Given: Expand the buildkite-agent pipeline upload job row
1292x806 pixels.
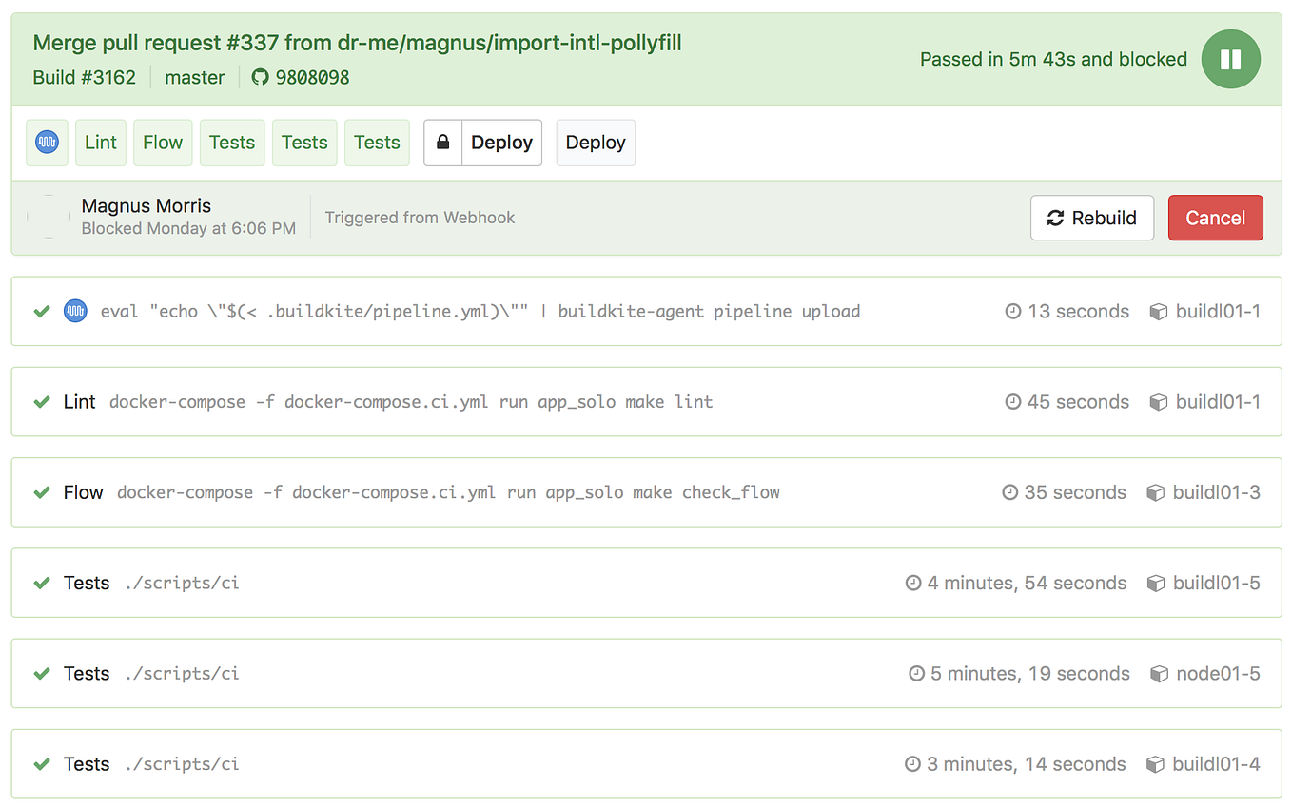Looking at the screenshot, I should click(x=646, y=311).
